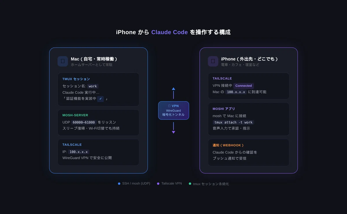Viewport: 347px width, 214px height.
Task: Click the iPhone card icon tile
Action: coord(213,61)
